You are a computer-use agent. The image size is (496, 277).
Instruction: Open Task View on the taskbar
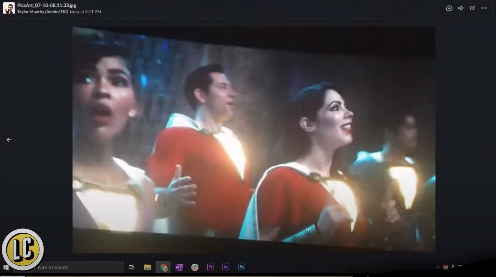131,267
